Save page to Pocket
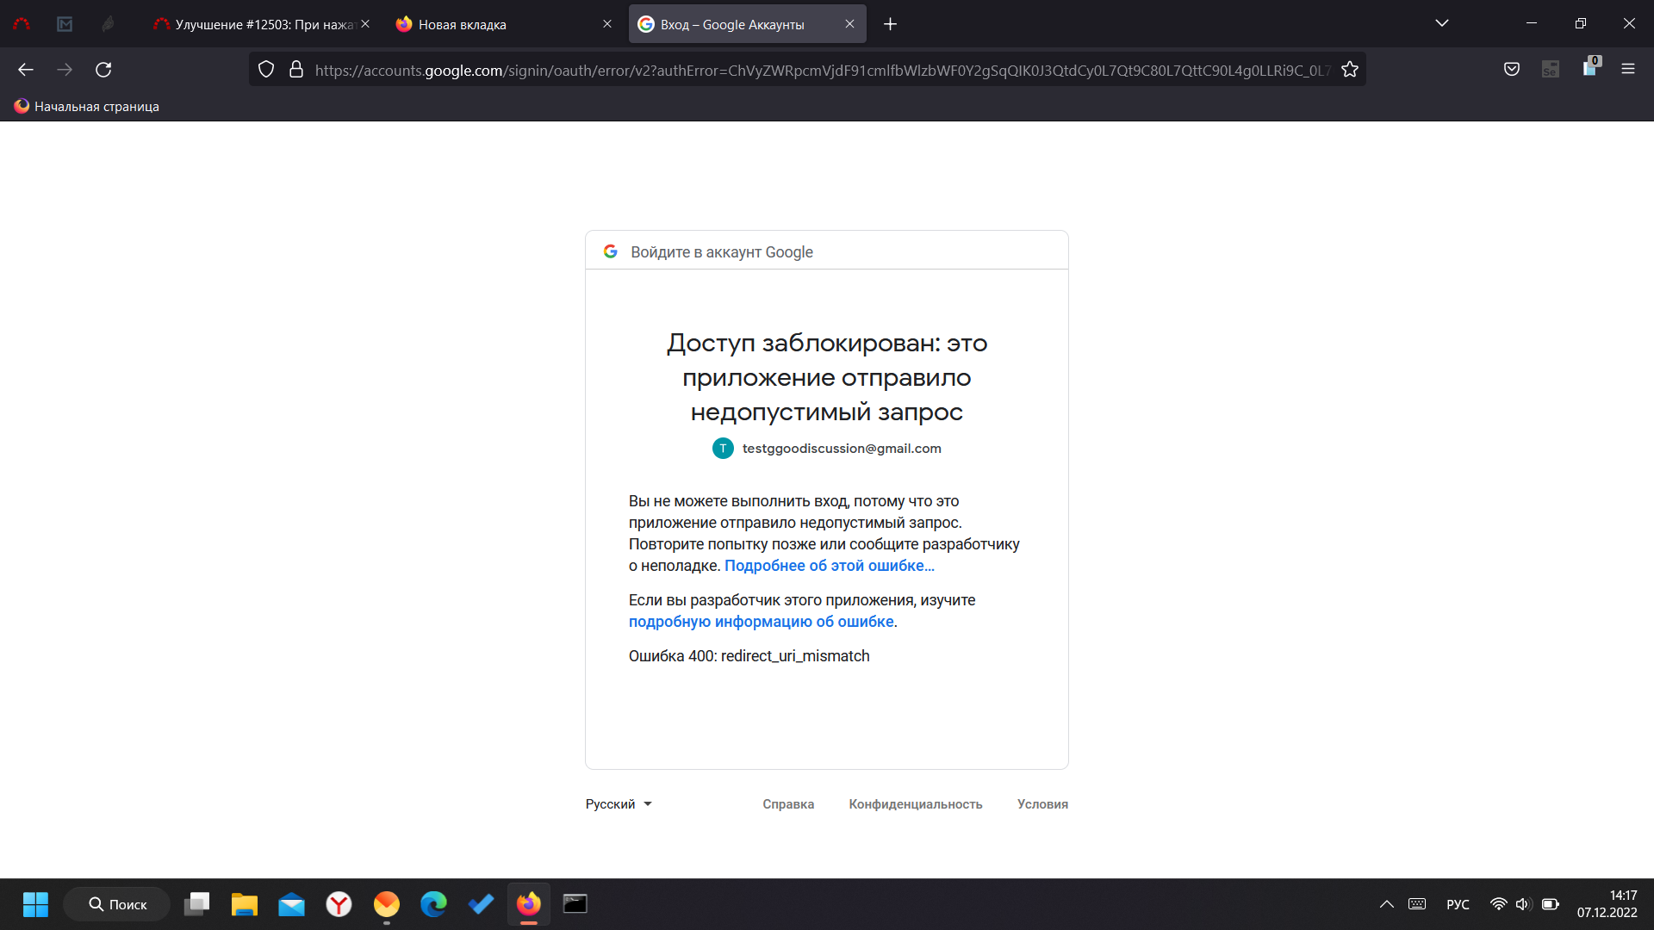 point(1512,70)
